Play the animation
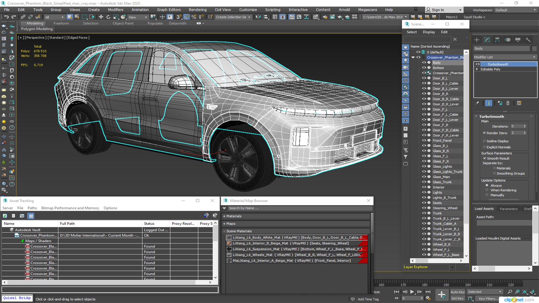Screen dimensions: 539x303 point(412,292)
